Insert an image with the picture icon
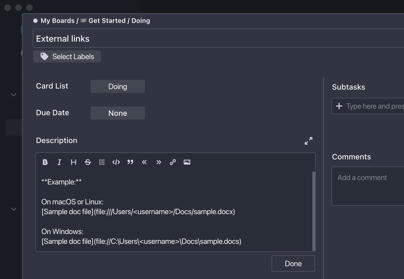404x279 pixels. (187, 162)
